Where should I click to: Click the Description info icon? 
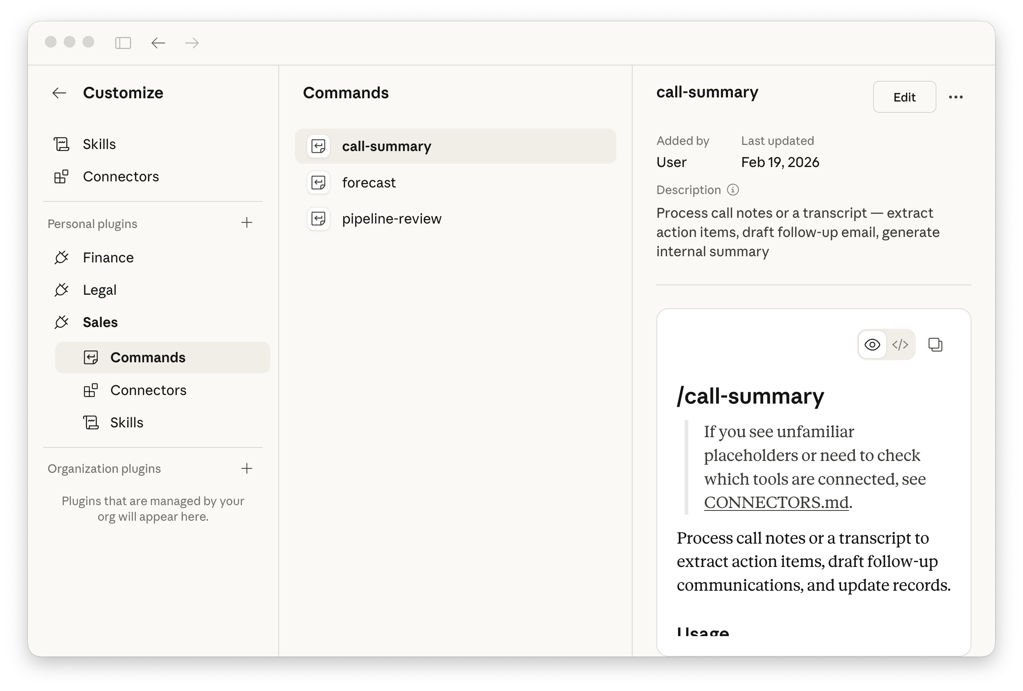(732, 190)
